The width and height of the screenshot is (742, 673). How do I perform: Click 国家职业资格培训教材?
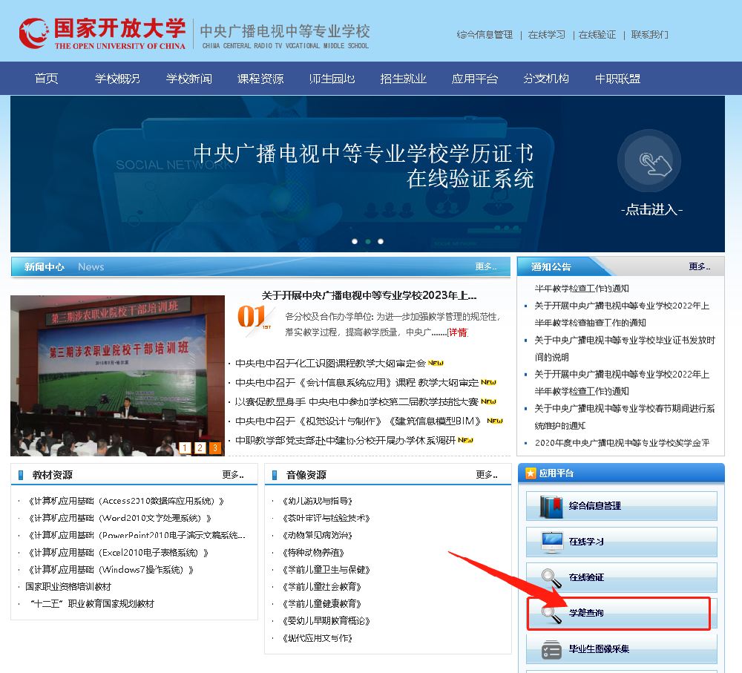pos(68,587)
